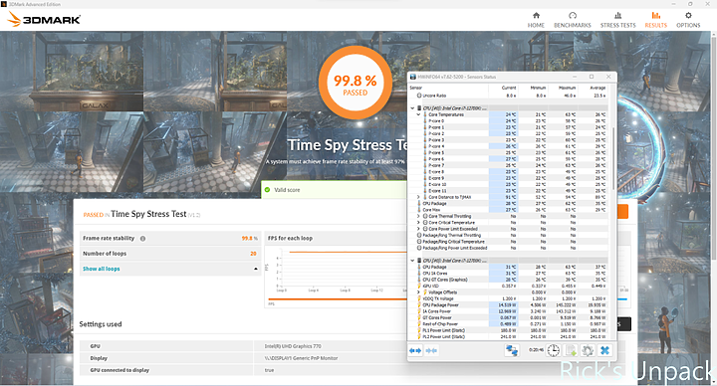Click the frame rate stability info icon
Image resolution: width=717 pixels, height=386 pixels.
[x=142, y=239]
